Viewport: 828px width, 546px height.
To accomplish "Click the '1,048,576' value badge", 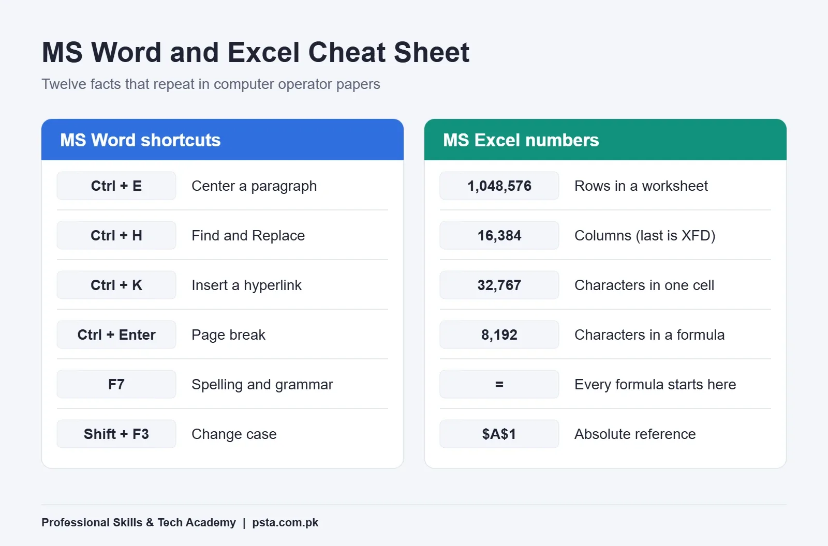I will (499, 186).
